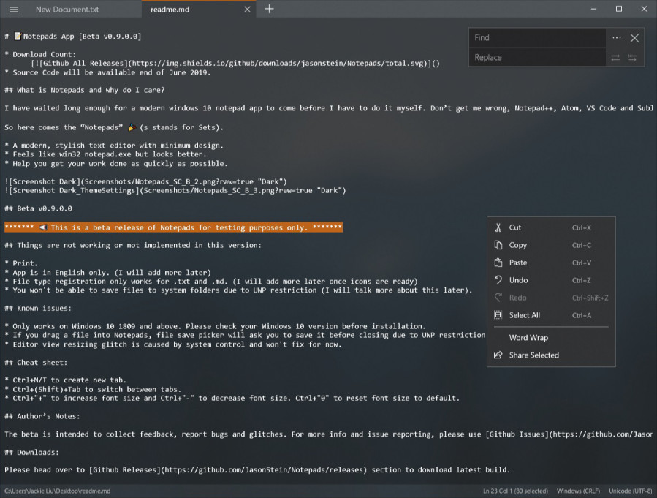Open the hamburger main menu
657x498 pixels.
tap(14, 10)
